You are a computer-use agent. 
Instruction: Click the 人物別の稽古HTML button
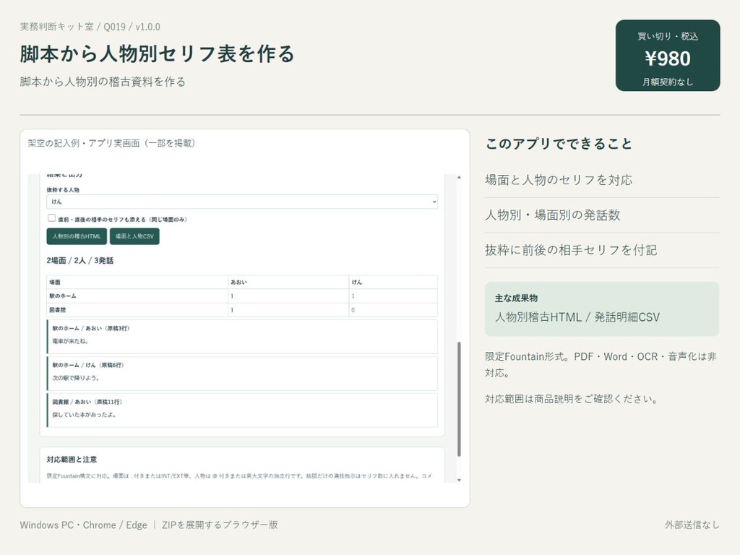pyautogui.click(x=77, y=236)
